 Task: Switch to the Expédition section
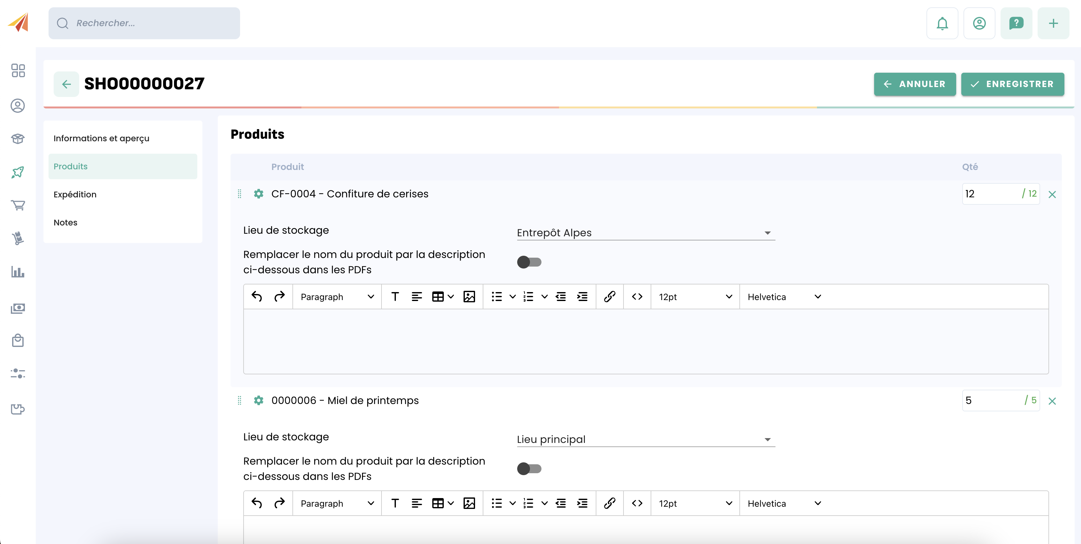pos(75,195)
